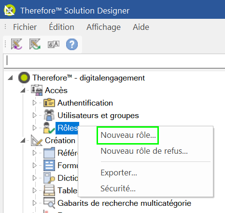Image resolution: width=225 pixels, height=213 pixels.
Task: Click the toolbar drag handle dots
Action: tap(5, 44)
